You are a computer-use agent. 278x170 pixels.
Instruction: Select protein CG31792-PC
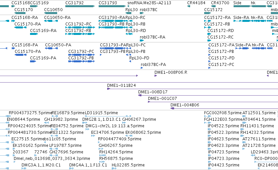tap(82, 55)
